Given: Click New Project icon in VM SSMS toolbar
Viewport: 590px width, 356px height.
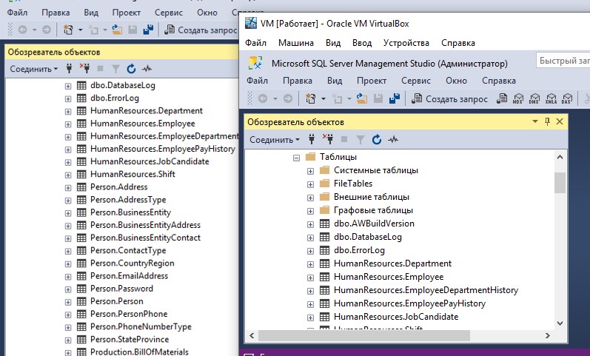Looking at the screenshot, I should [x=310, y=98].
